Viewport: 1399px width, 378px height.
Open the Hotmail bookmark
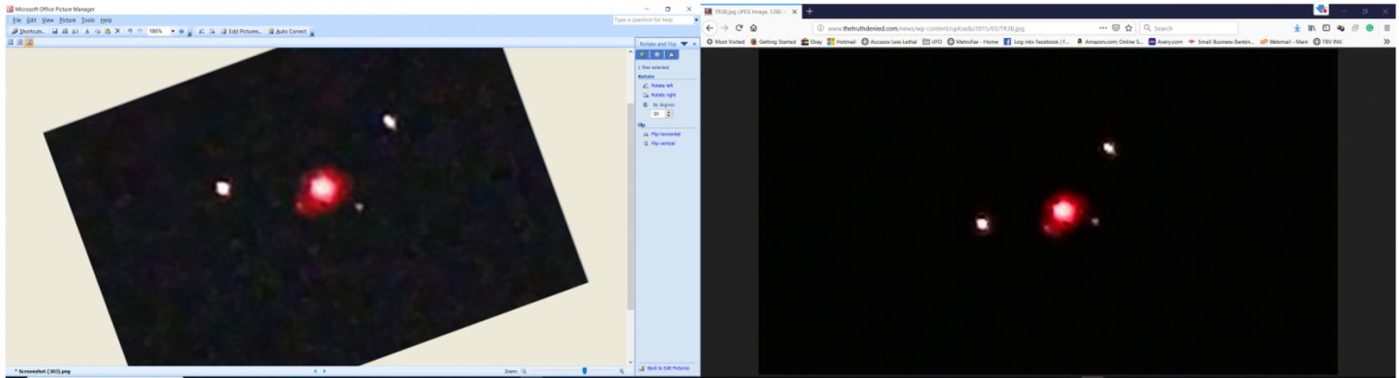point(842,42)
